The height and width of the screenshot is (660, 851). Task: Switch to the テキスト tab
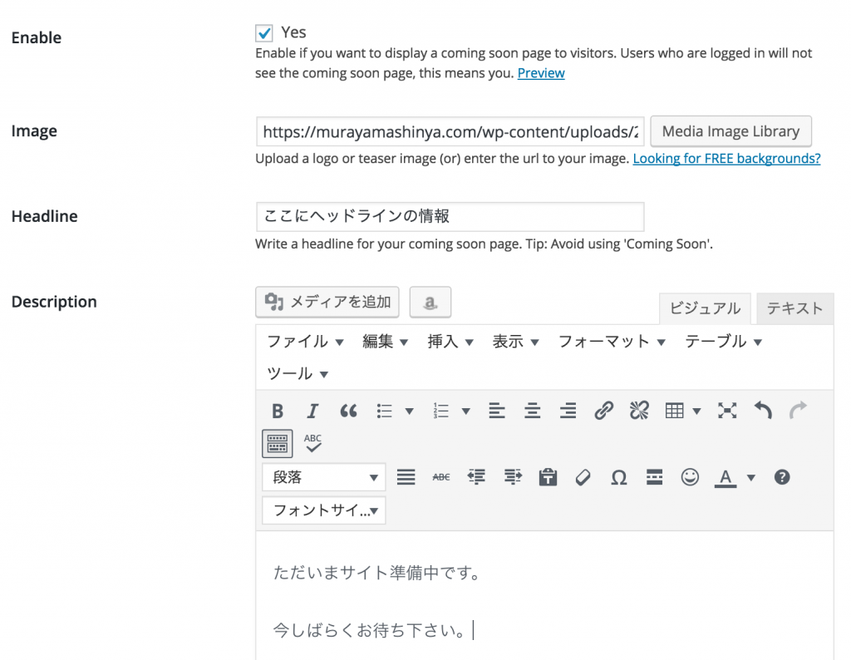click(x=794, y=308)
